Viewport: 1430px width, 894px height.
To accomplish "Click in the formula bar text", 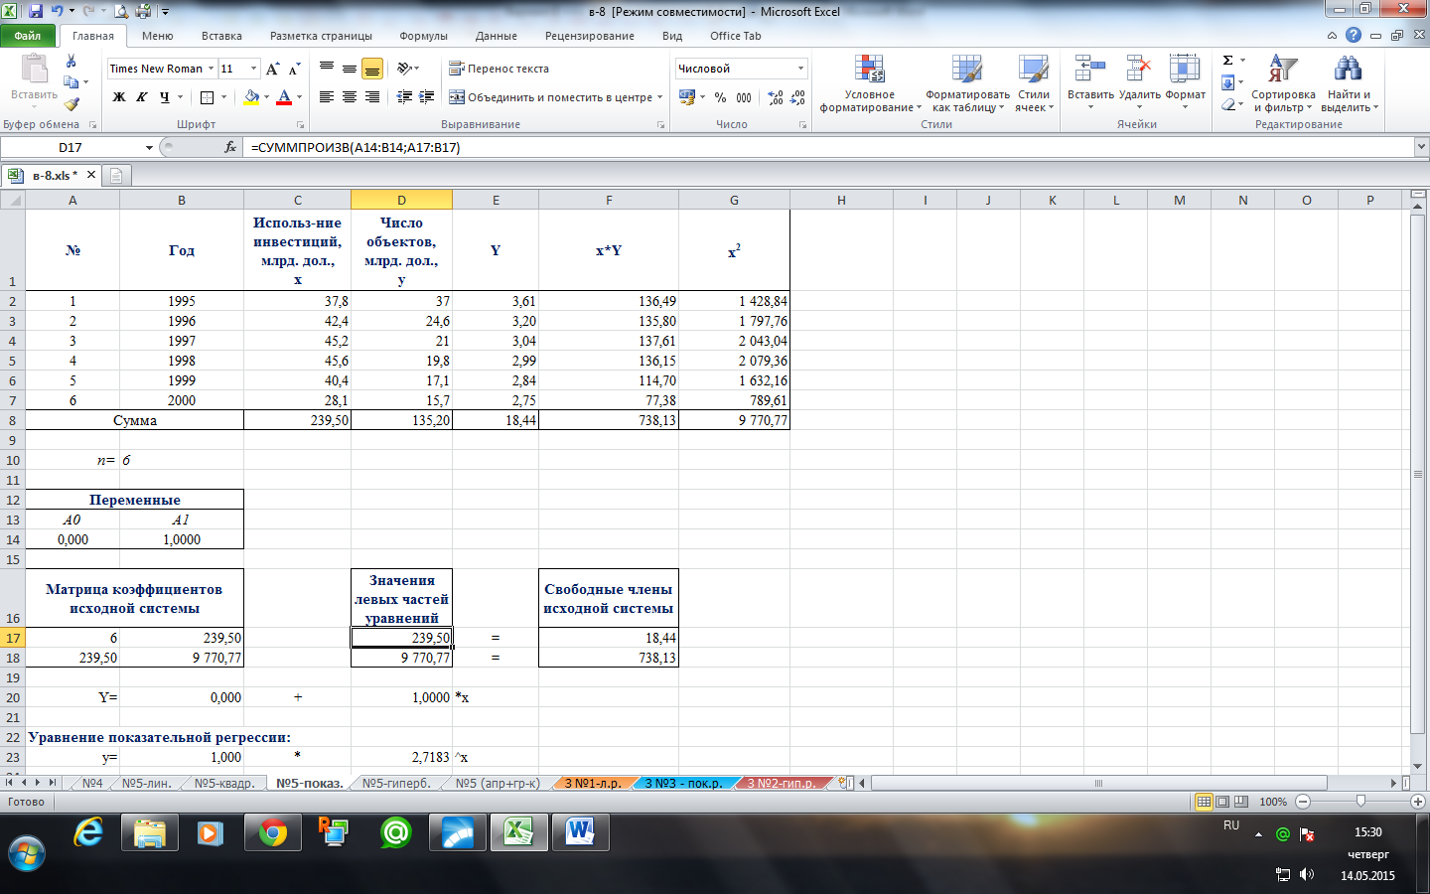I will (x=356, y=147).
